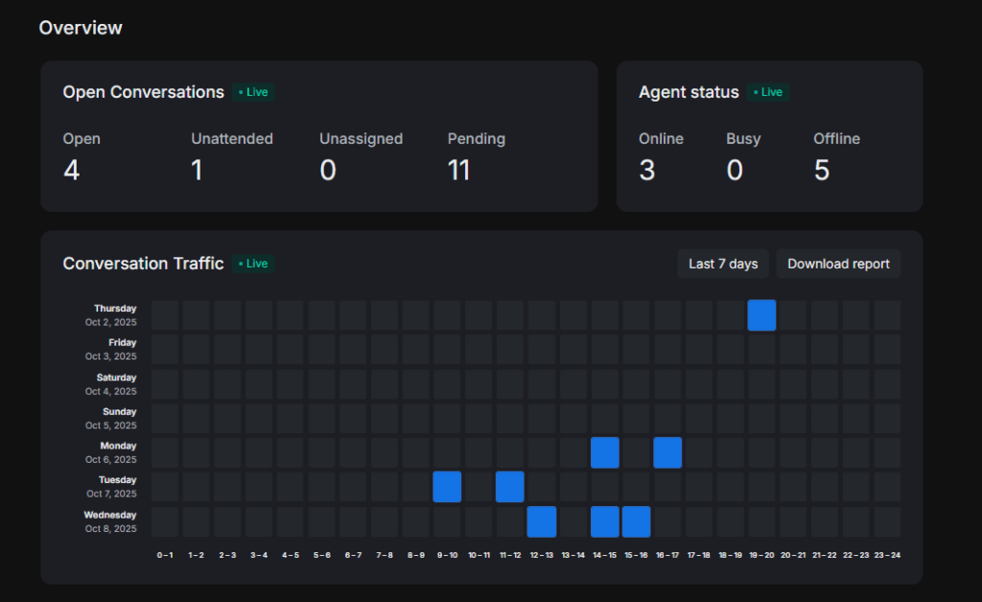Click the Offline agents count of 5
The height and width of the screenshot is (602, 982).
tap(822, 171)
